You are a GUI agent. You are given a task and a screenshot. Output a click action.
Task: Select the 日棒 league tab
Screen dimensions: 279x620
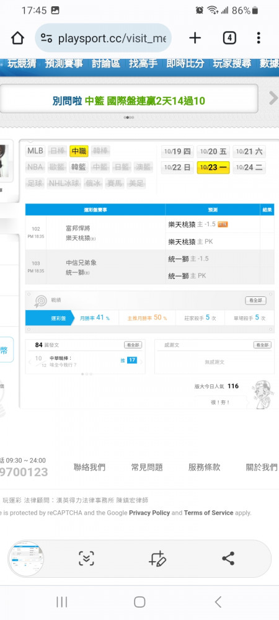coord(57,151)
